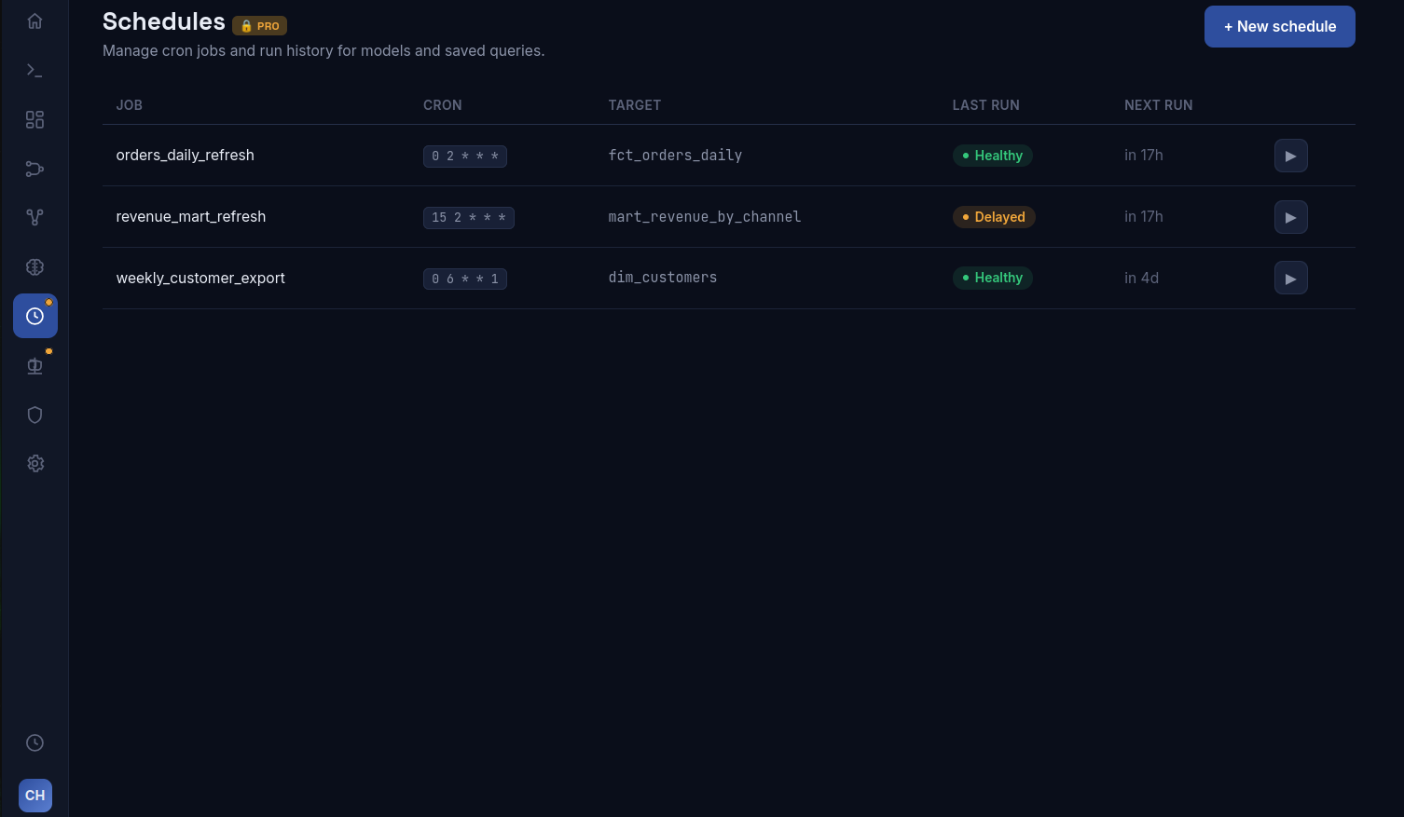This screenshot has width=1404, height=817.
Task: Click the PRO lock badge
Action: [x=259, y=26]
